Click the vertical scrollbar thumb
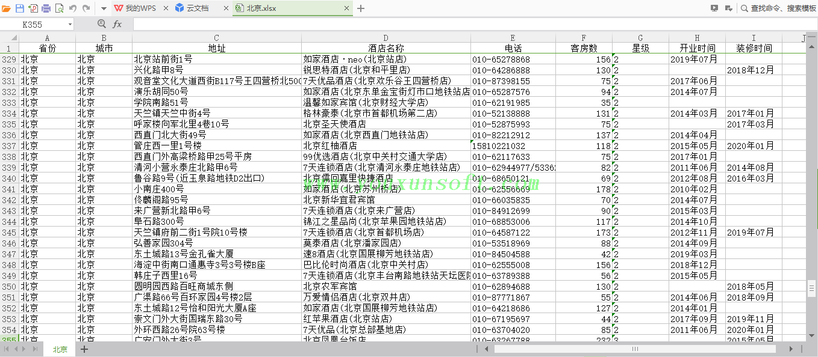 [812, 288]
